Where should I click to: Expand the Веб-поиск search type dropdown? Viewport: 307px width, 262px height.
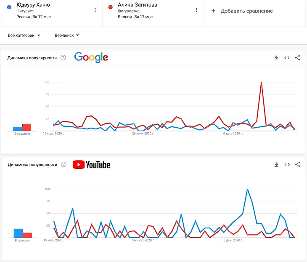pos(67,36)
